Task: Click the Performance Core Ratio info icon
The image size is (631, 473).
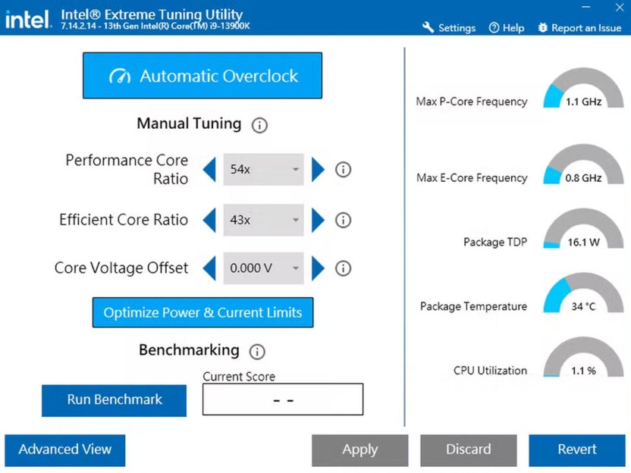Action: point(343,170)
